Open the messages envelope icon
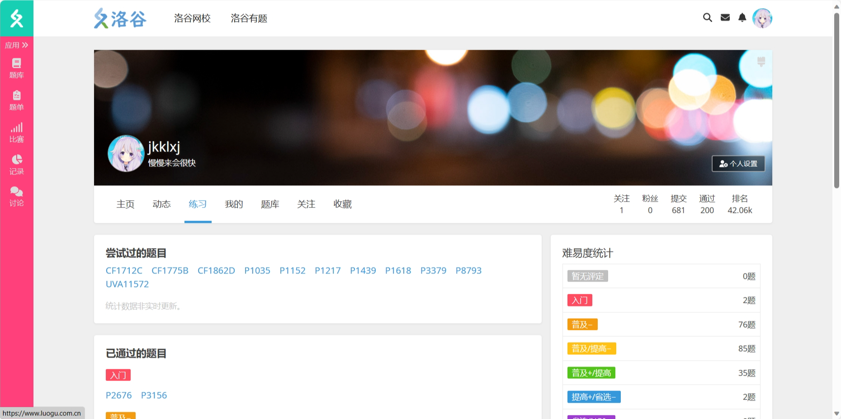 725,18
